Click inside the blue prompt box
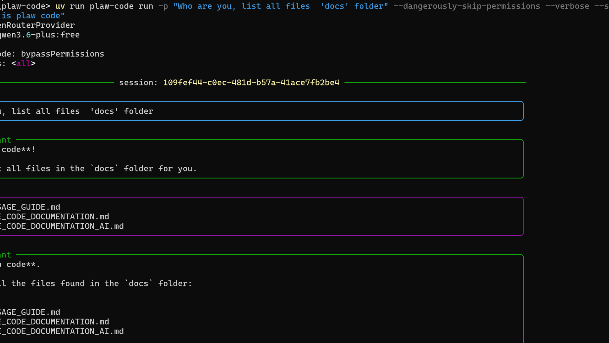Image resolution: width=609 pixels, height=343 pixels. (254, 111)
